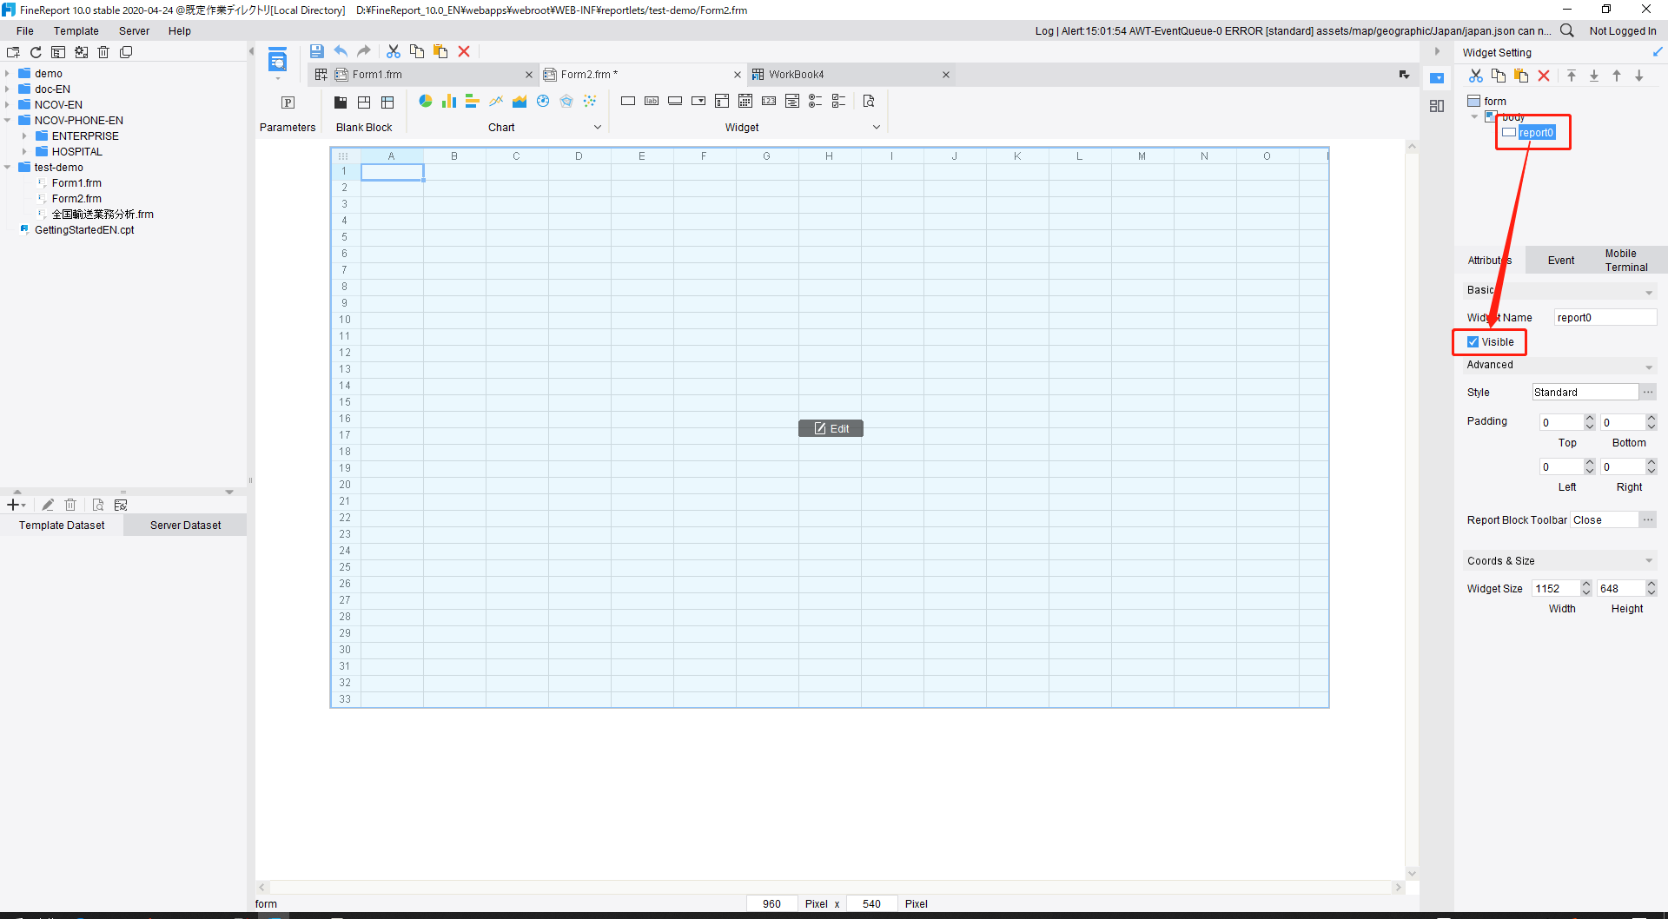The width and height of the screenshot is (1668, 919).
Task: Pick the radar chart icon
Action: (566, 102)
